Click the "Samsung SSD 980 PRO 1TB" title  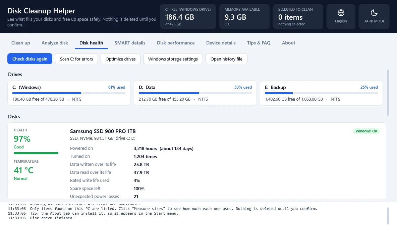click(x=103, y=131)
